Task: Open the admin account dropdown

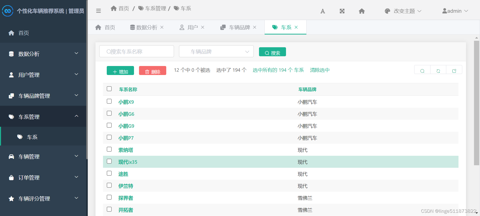Action: 455,11
